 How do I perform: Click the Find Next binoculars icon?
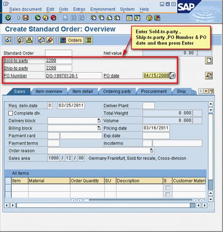81,18
